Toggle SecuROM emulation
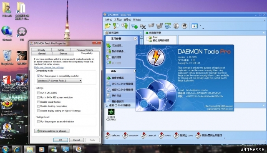The height and width of the screenshot is (153, 267). (x=131, y=136)
